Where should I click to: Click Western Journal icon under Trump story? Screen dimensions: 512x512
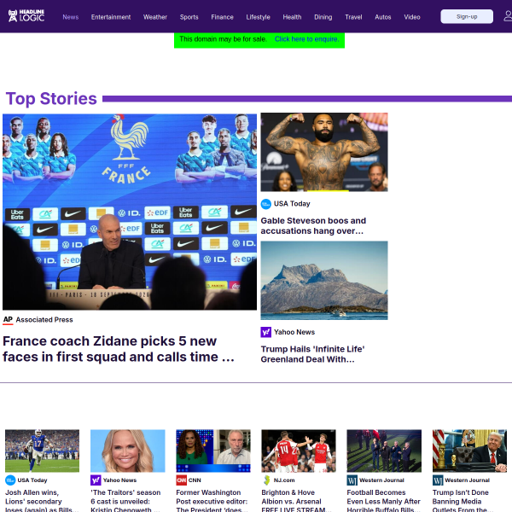(438, 480)
